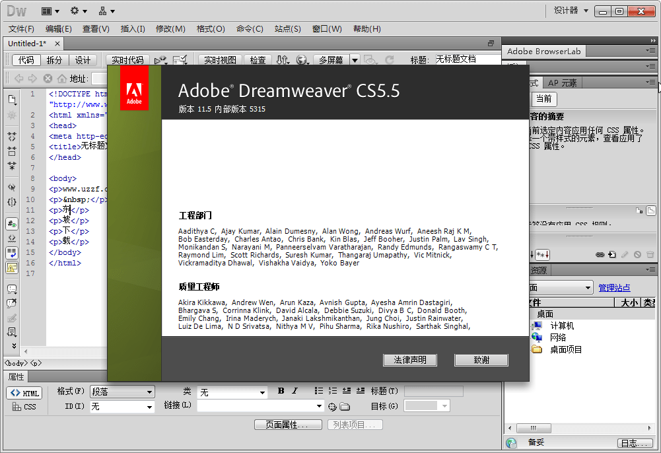Toggle bold formatting in Property inspector
The width and height of the screenshot is (661, 453).
click(280, 392)
